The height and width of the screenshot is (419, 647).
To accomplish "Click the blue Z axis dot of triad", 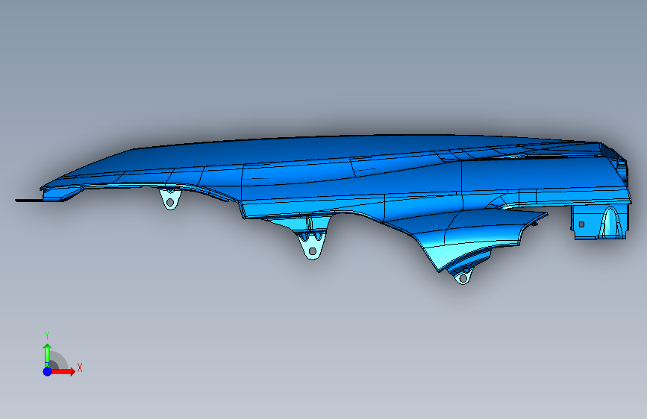I will tap(48, 371).
